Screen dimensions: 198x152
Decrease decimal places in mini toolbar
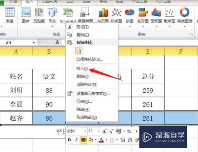click(x=129, y=140)
